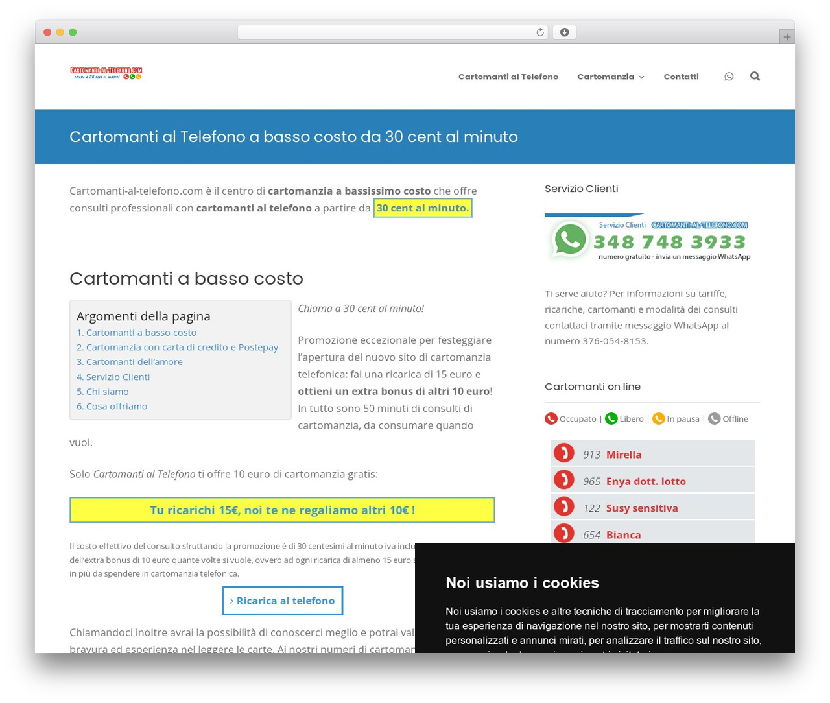Click the red Occupato legend icon
Image resolution: width=830 pixels, height=703 pixels.
pos(551,419)
